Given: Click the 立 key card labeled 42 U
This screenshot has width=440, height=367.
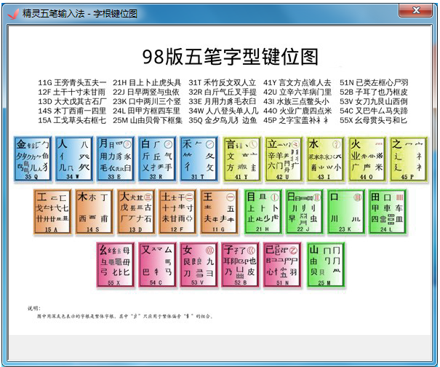Looking at the screenshot, I should tap(284, 159).
